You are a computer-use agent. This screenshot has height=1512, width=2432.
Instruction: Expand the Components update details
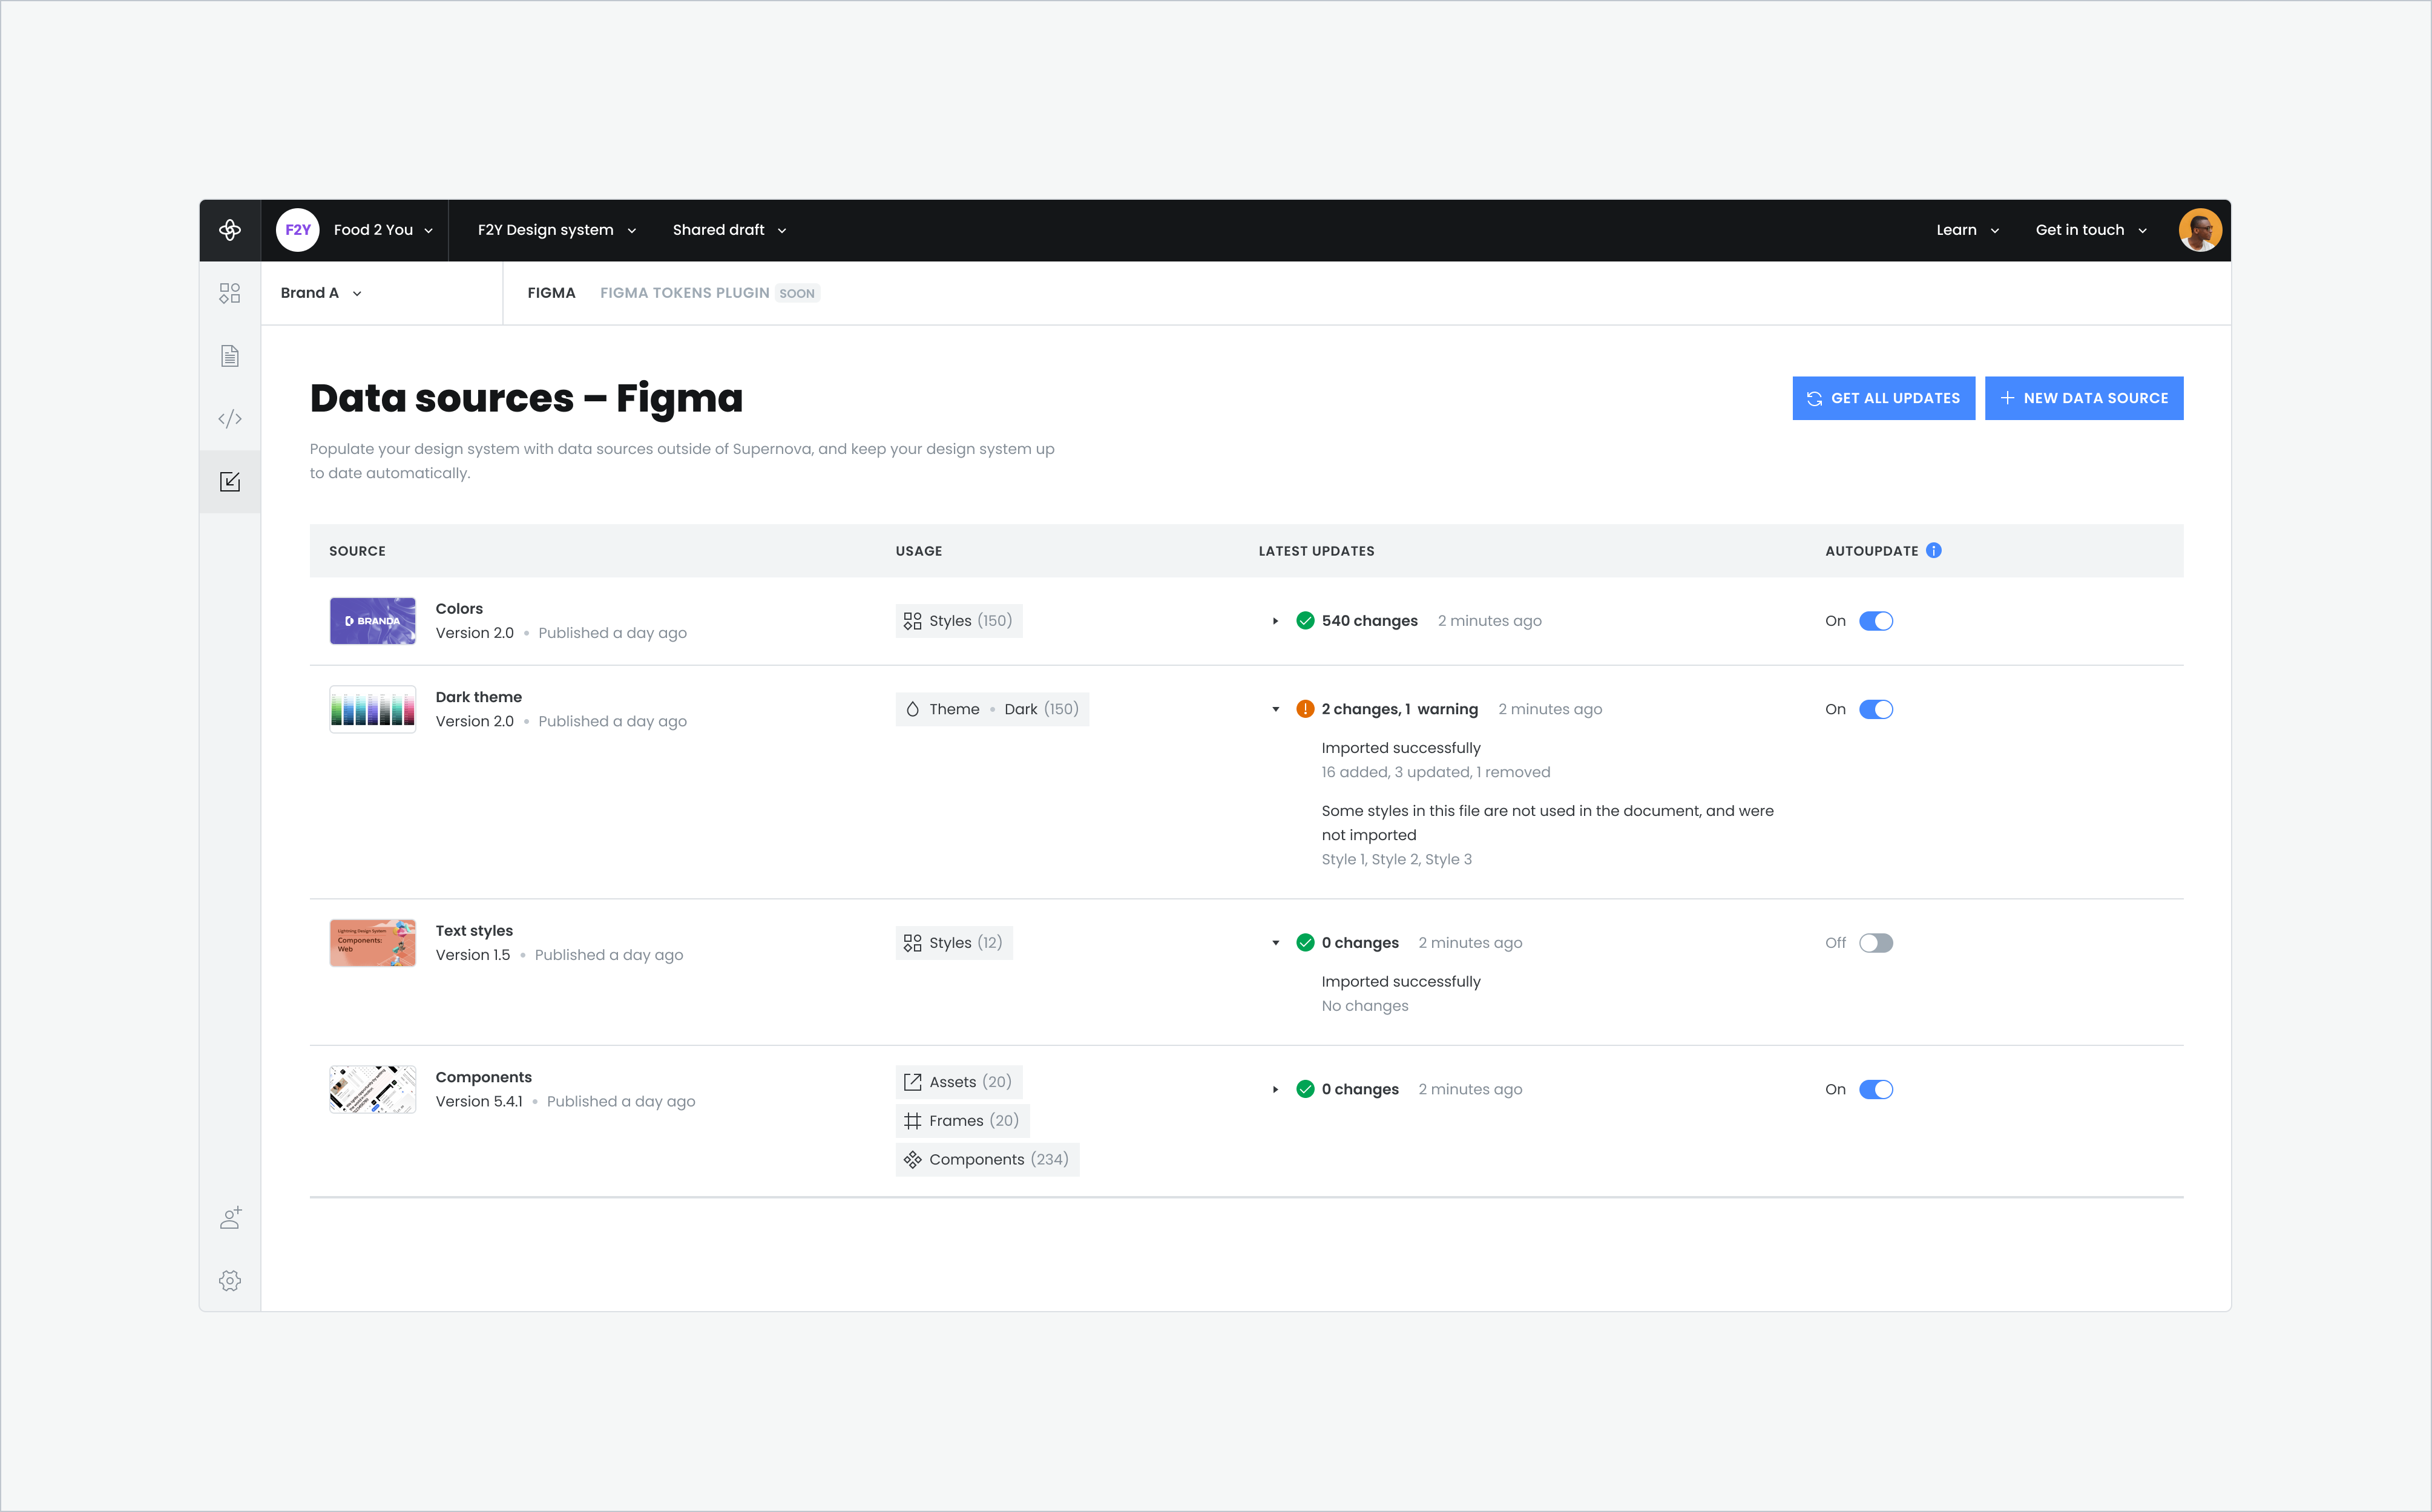(1275, 1090)
